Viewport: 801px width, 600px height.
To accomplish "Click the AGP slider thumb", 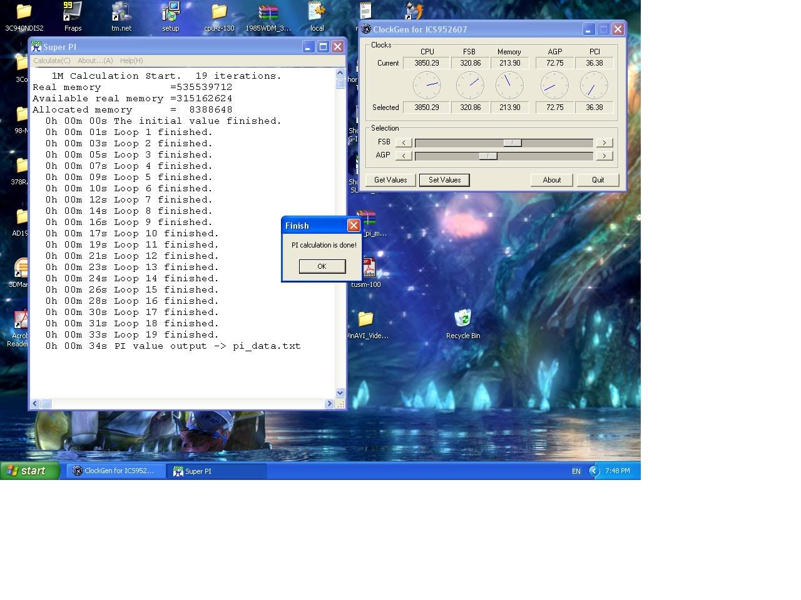I will click(488, 156).
